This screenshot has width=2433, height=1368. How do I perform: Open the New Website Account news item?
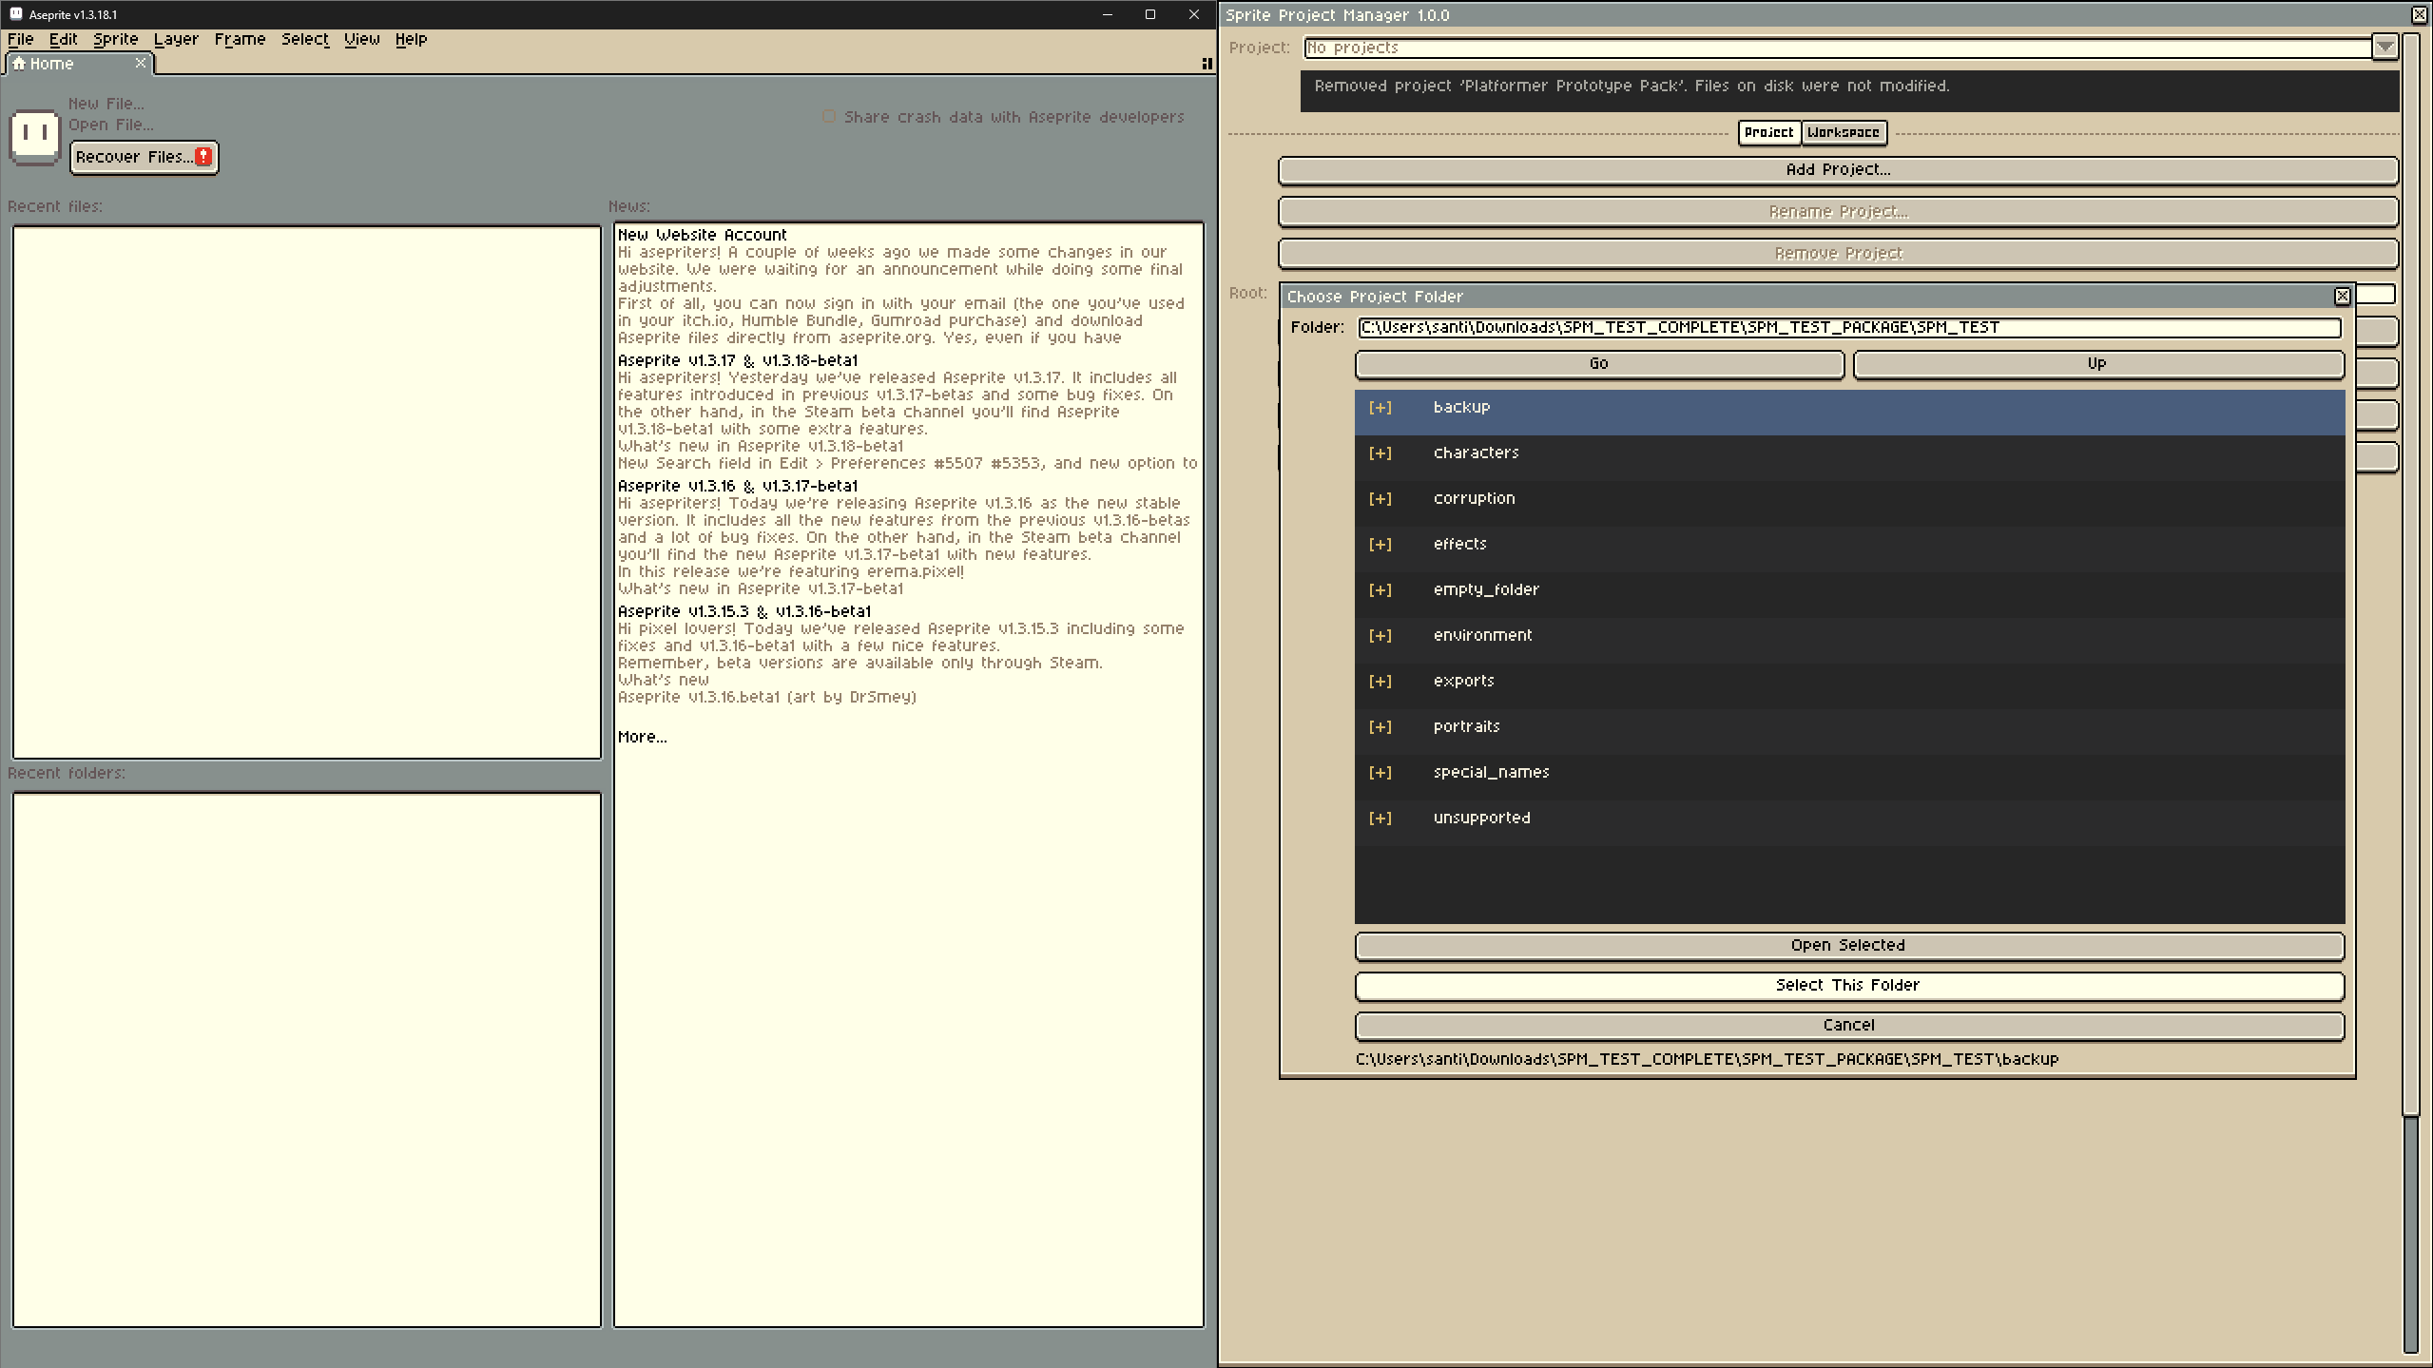click(x=703, y=235)
